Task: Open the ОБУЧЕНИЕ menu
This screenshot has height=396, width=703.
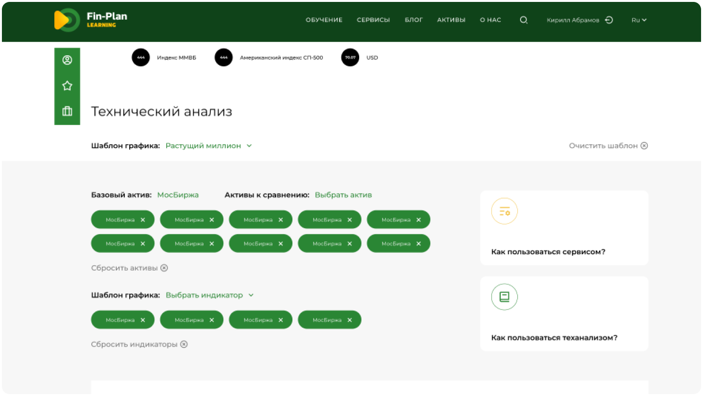Action: point(324,20)
